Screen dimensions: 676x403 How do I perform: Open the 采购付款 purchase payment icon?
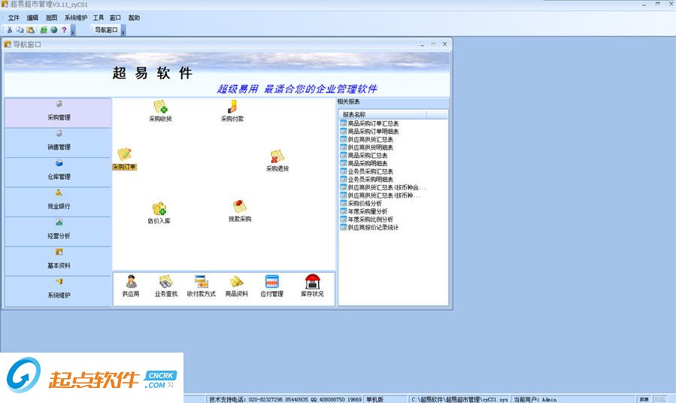[x=232, y=111]
